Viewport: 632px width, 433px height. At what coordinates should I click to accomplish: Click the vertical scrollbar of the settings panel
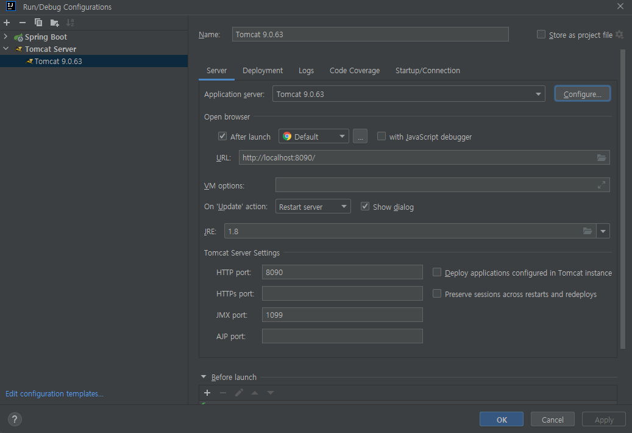coord(623,199)
